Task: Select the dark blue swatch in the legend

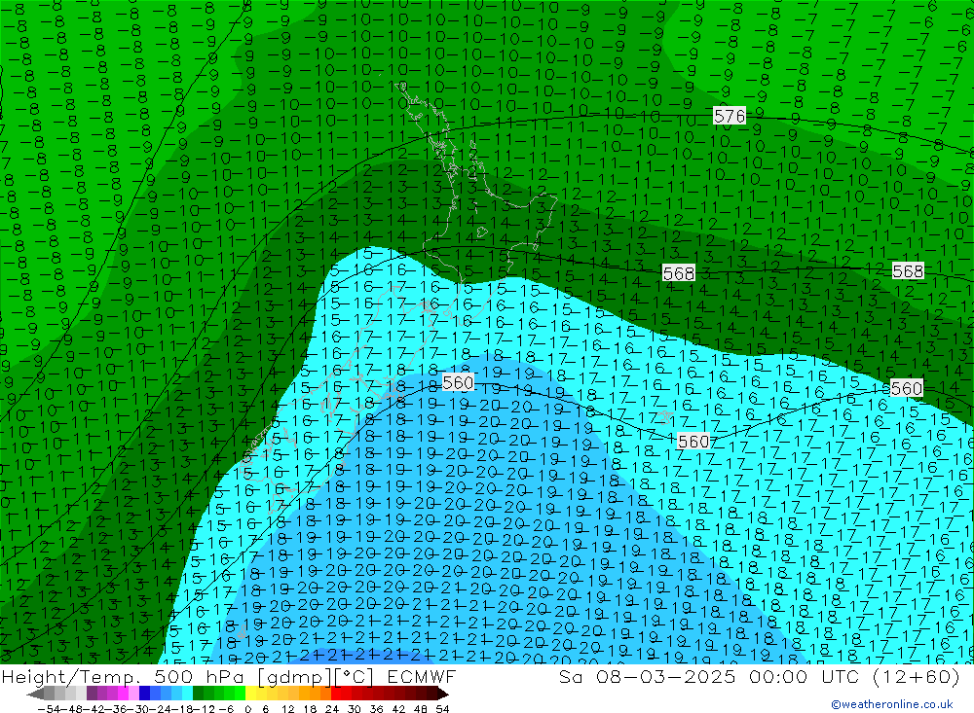Action: (x=144, y=694)
